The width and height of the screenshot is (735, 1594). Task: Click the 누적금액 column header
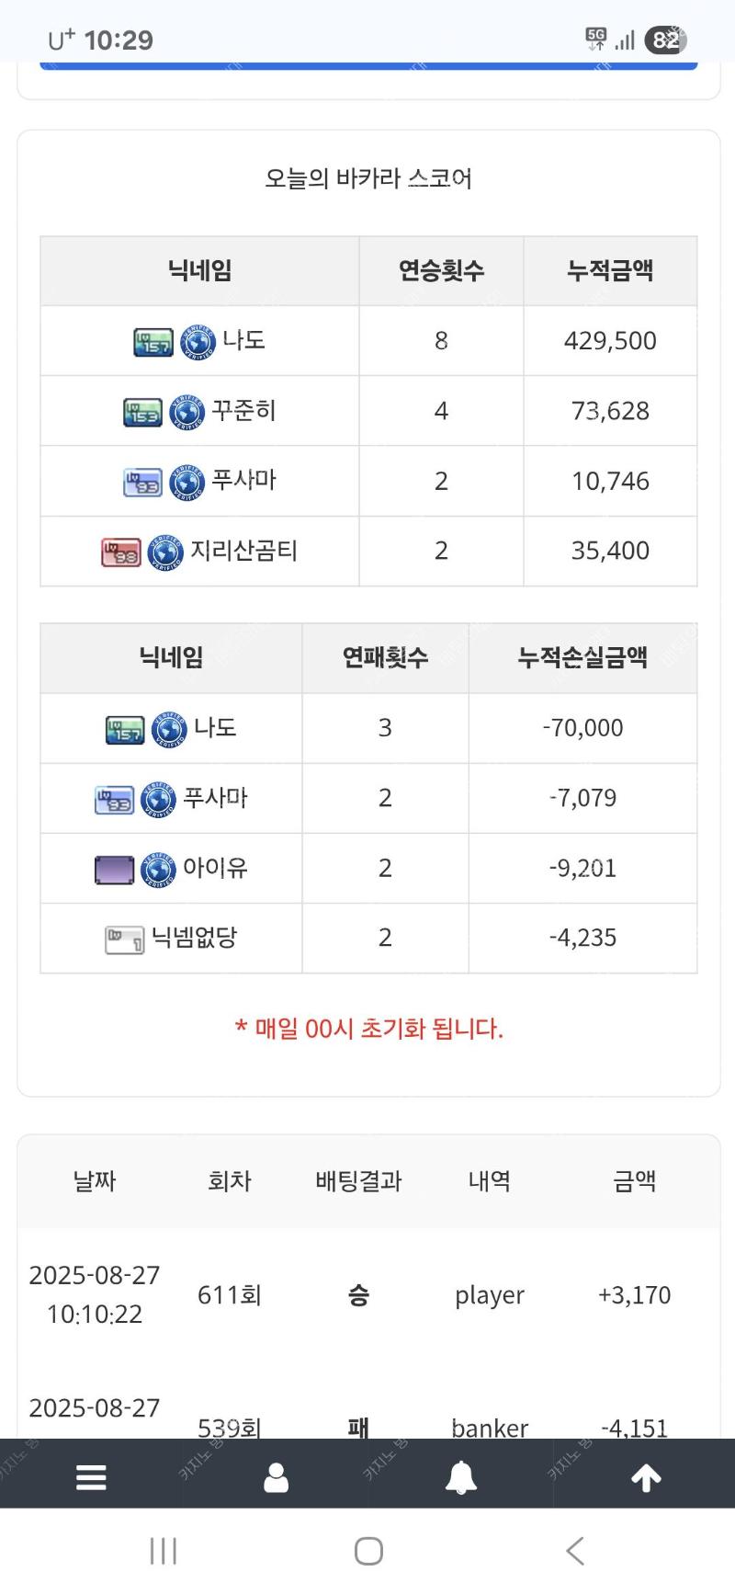click(610, 271)
